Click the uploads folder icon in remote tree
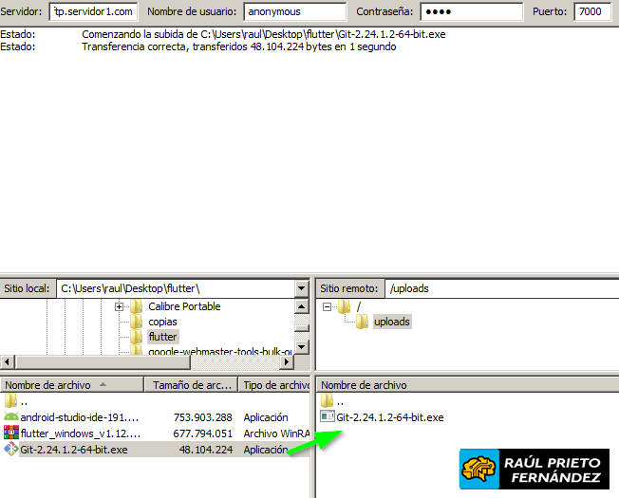Image resolution: width=619 pixels, height=498 pixels. (362, 322)
